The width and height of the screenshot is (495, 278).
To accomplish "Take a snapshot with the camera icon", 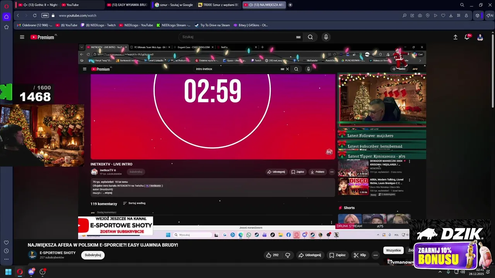I will (x=420, y=15).
